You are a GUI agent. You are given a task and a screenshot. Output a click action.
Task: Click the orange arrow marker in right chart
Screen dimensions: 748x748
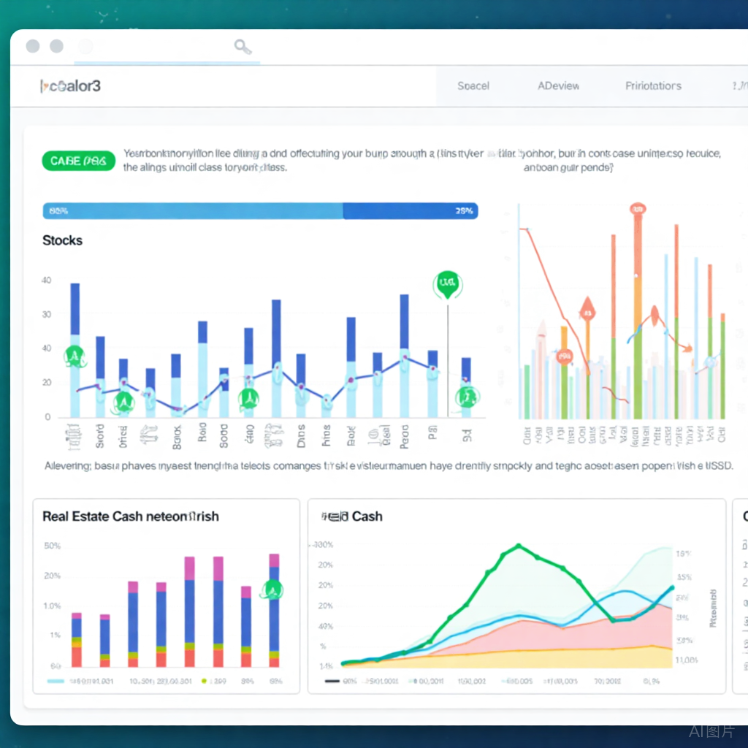click(x=586, y=309)
